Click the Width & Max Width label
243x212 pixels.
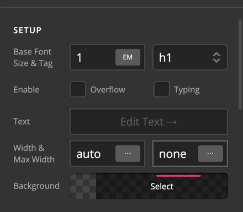point(34,154)
